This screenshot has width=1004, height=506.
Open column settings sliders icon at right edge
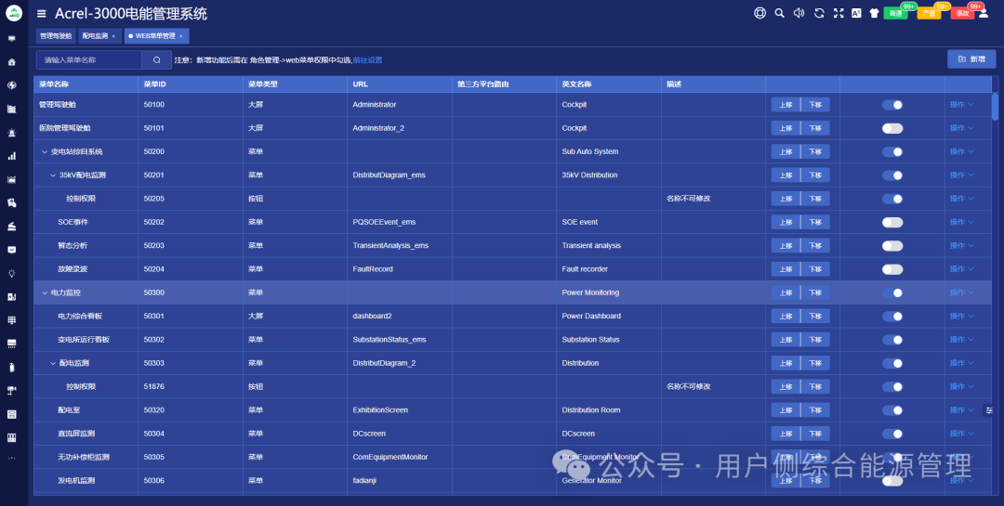(989, 410)
